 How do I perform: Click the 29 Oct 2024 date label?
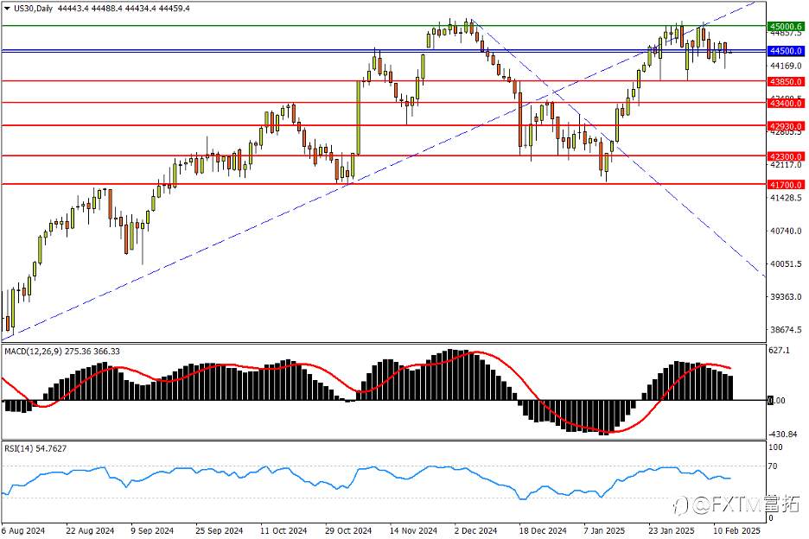coord(349,530)
